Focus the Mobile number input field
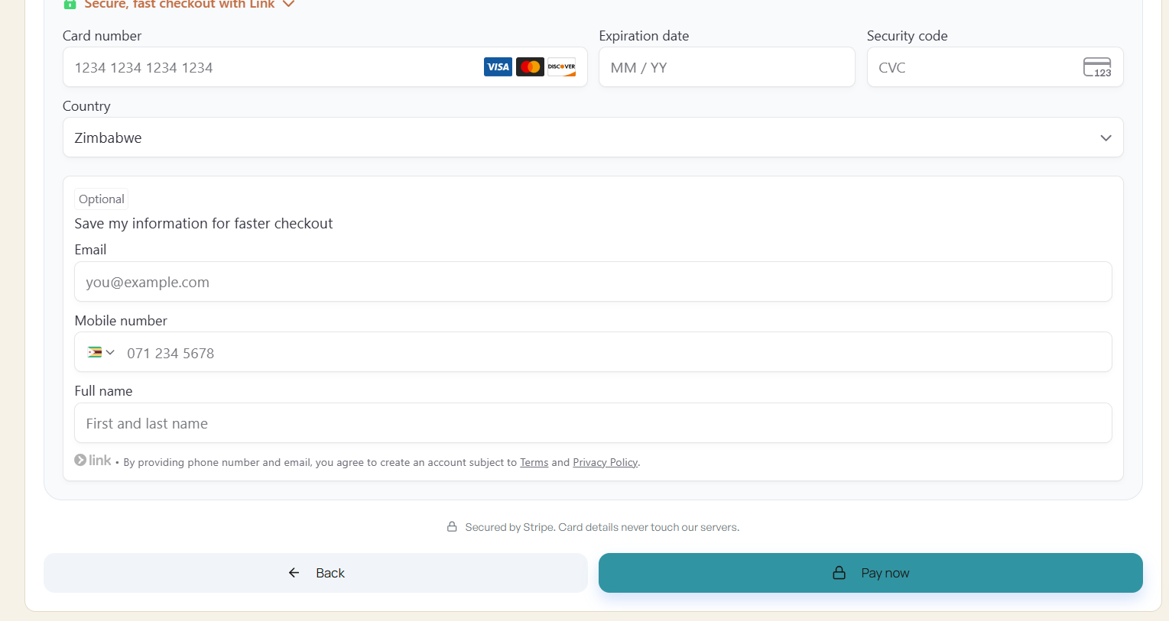 (x=593, y=352)
